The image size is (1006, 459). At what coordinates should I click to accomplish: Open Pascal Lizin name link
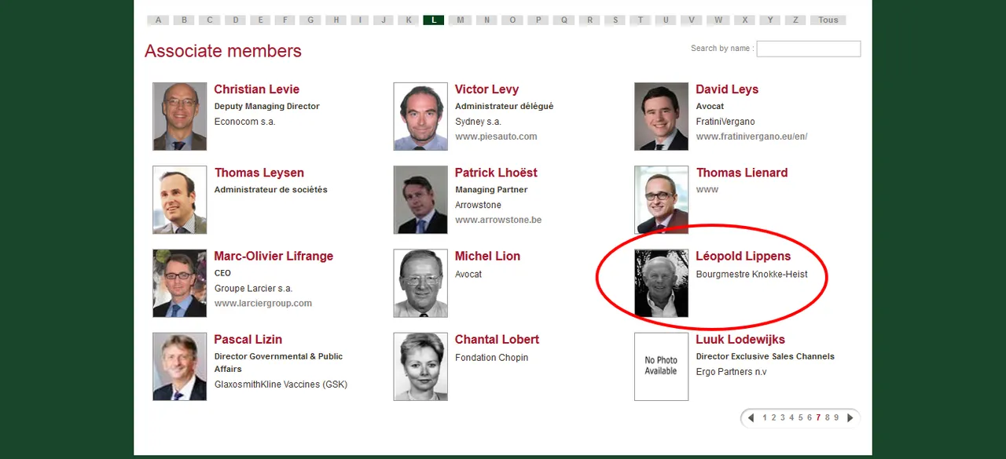pyautogui.click(x=248, y=340)
